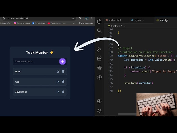Open the React atom icon panel

[99, 68]
